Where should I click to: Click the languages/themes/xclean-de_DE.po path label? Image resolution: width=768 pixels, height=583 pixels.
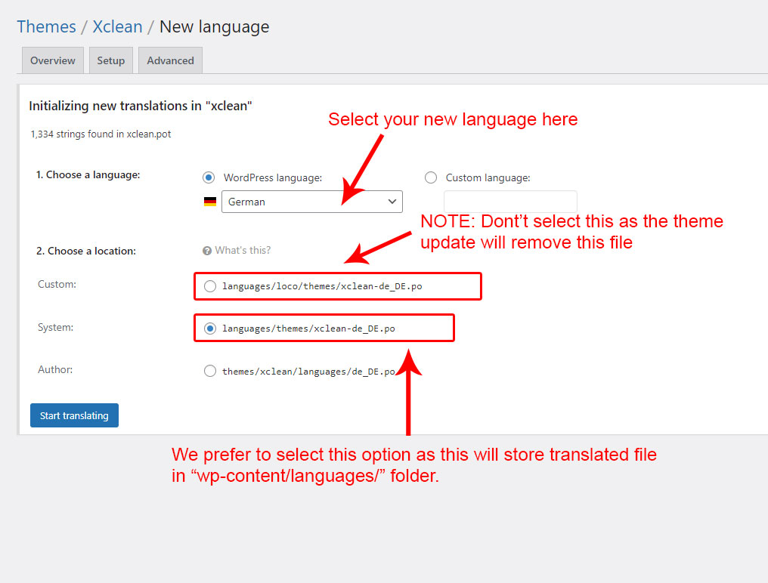tap(308, 329)
